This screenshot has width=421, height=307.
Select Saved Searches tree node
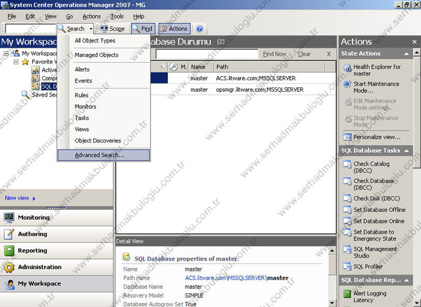pyautogui.click(x=39, y=94)
